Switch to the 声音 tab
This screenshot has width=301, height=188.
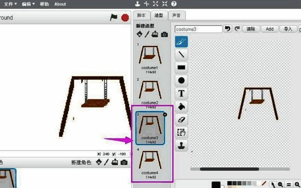pyautogui.click(x=176, y=15)
